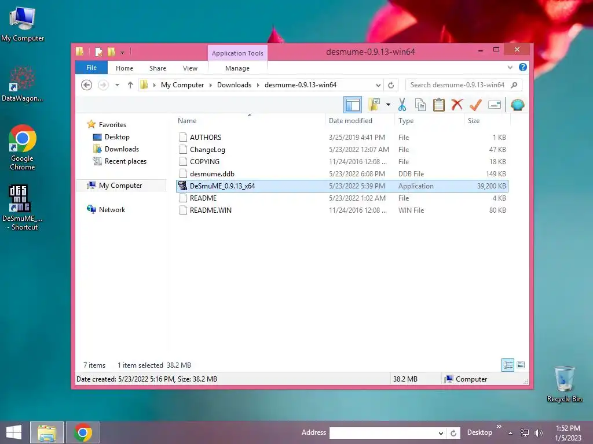This screenshot has width=593, height=444.
Task: Click the orange checkmark Properties icon
Action: 475,105
